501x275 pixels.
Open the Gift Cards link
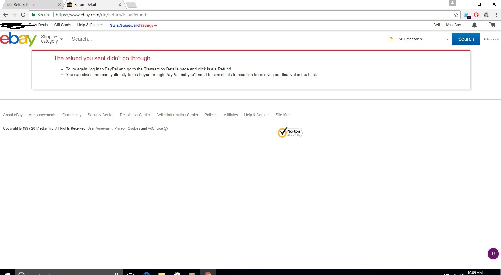62,25
